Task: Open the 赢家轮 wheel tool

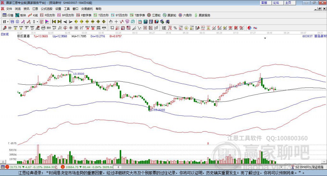Action: (170, 15)
